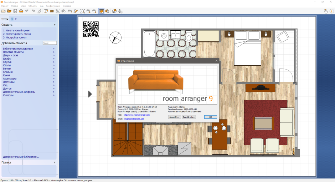Open a project with the folder icon
This screenshot has width=335, height=182.
(x=9, y=11)
